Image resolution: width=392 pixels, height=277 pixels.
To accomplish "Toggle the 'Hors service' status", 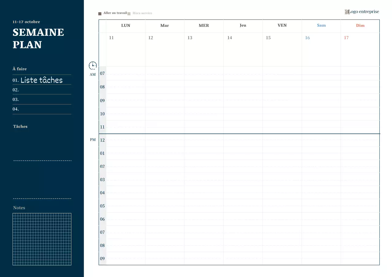I will 142,13.
